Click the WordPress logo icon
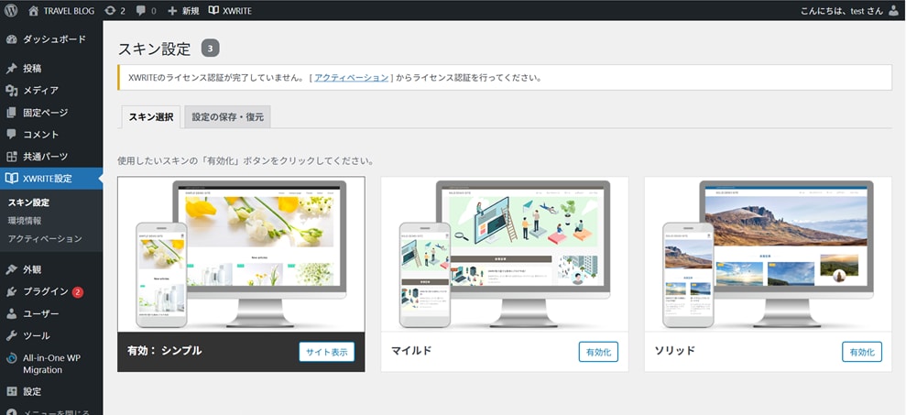The image size is (906, 415). pyautogui.click(x=11, y=10)
